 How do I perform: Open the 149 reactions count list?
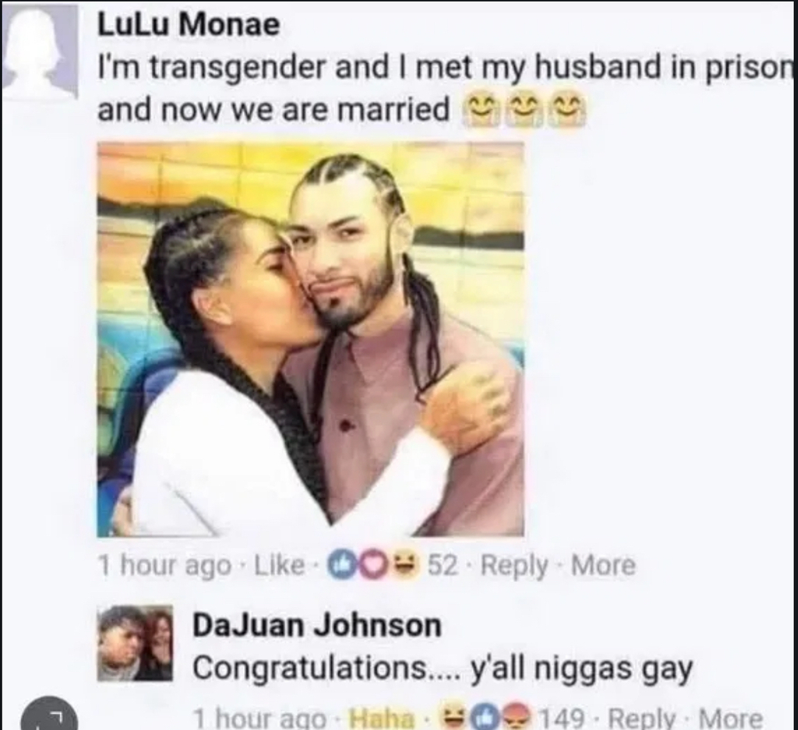click(561, 719)
